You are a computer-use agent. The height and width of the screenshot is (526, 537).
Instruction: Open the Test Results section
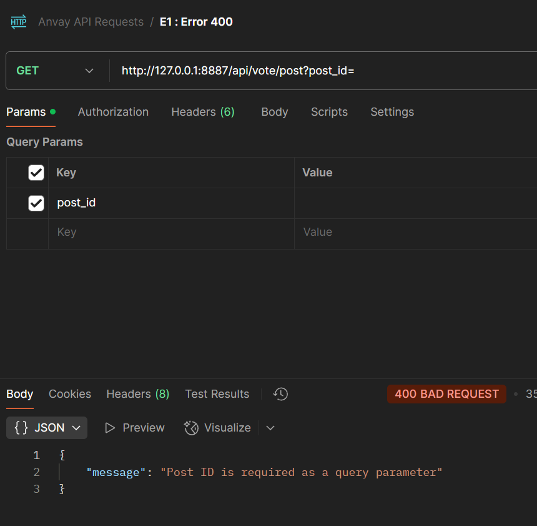[x=217, y=394]
